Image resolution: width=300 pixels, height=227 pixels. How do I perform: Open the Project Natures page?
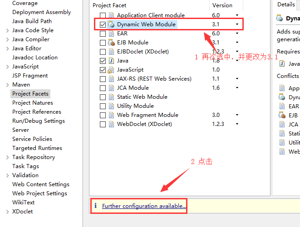point(33,103)
